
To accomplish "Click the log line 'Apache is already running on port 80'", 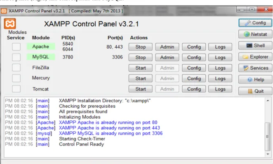I will pos(108,122).
